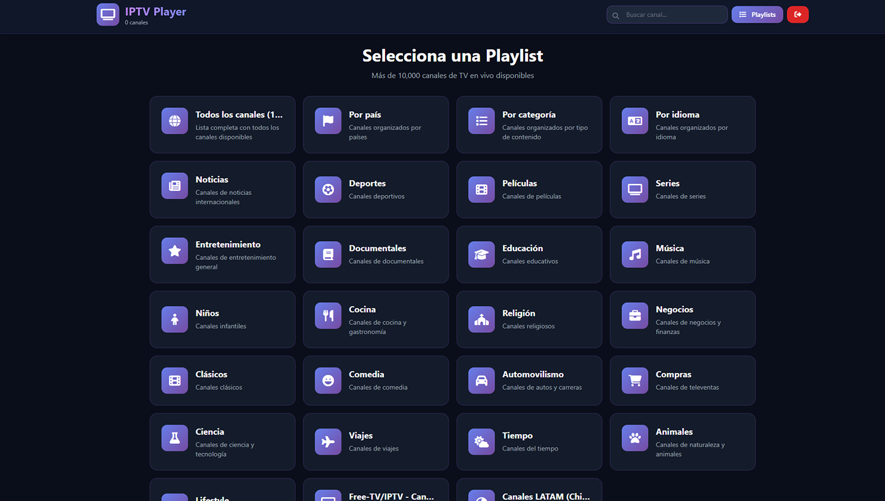Viewport: 885px width, 501px height.
Task: Open the Deportes sports playlist icon
Action: point(328,189)
